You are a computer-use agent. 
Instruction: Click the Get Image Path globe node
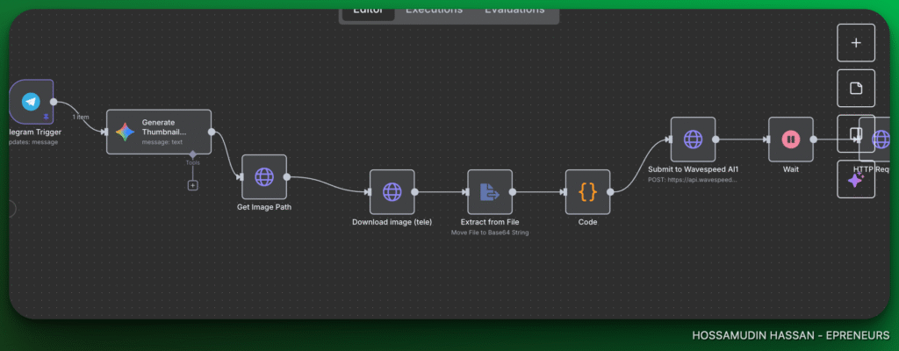(x=263, y=176)
